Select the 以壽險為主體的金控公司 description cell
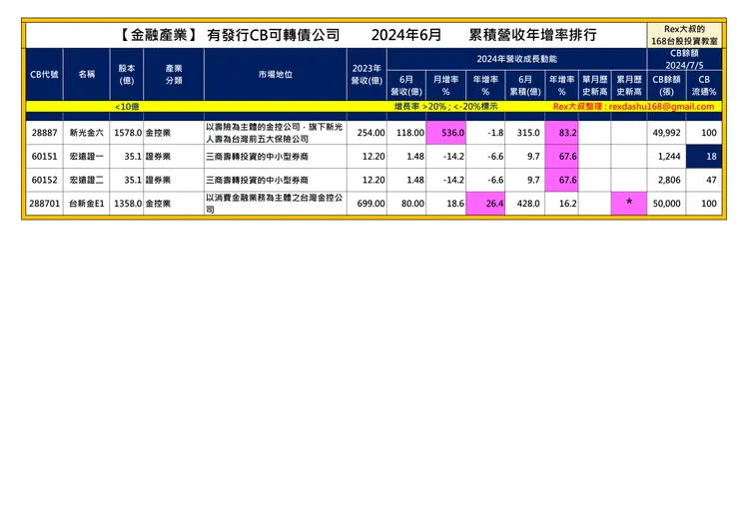The image size is (739, 522). [276, 133]
